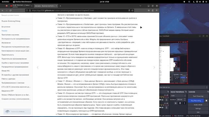
Task: Open Последовательное программирование chapter
Action: coord(16,39)
